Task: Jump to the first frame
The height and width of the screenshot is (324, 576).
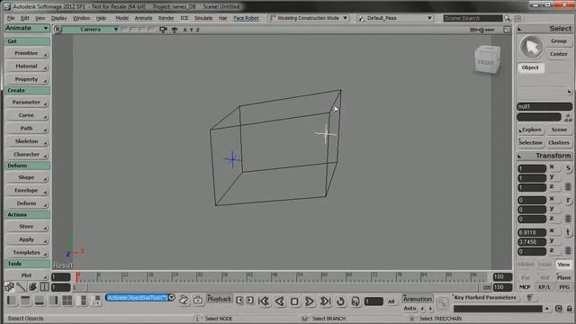Action: tap(264, 301)
